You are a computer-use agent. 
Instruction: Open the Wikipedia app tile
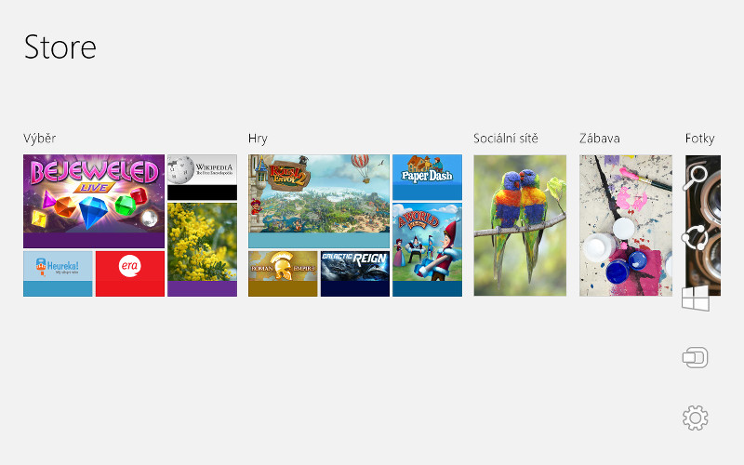[202, 178]
